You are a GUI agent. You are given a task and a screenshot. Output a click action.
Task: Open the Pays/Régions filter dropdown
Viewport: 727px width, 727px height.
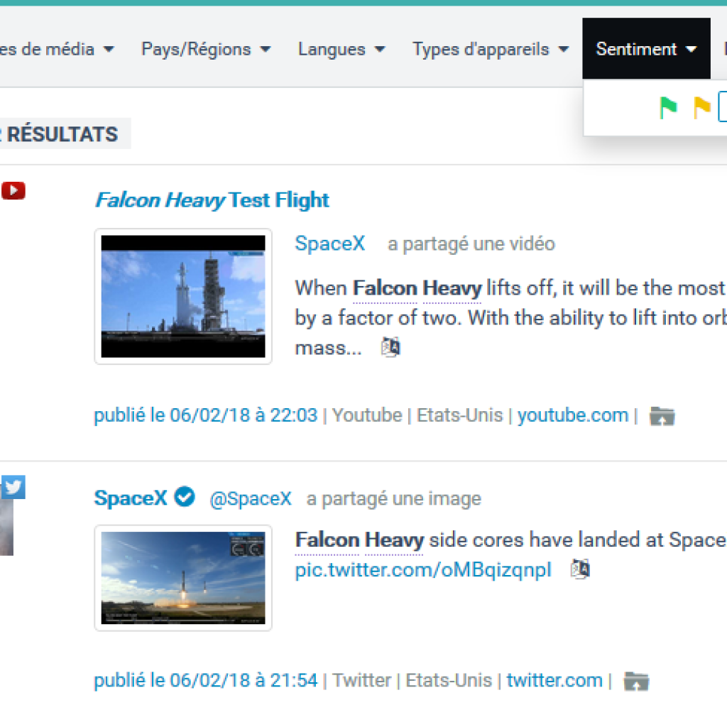206,49
